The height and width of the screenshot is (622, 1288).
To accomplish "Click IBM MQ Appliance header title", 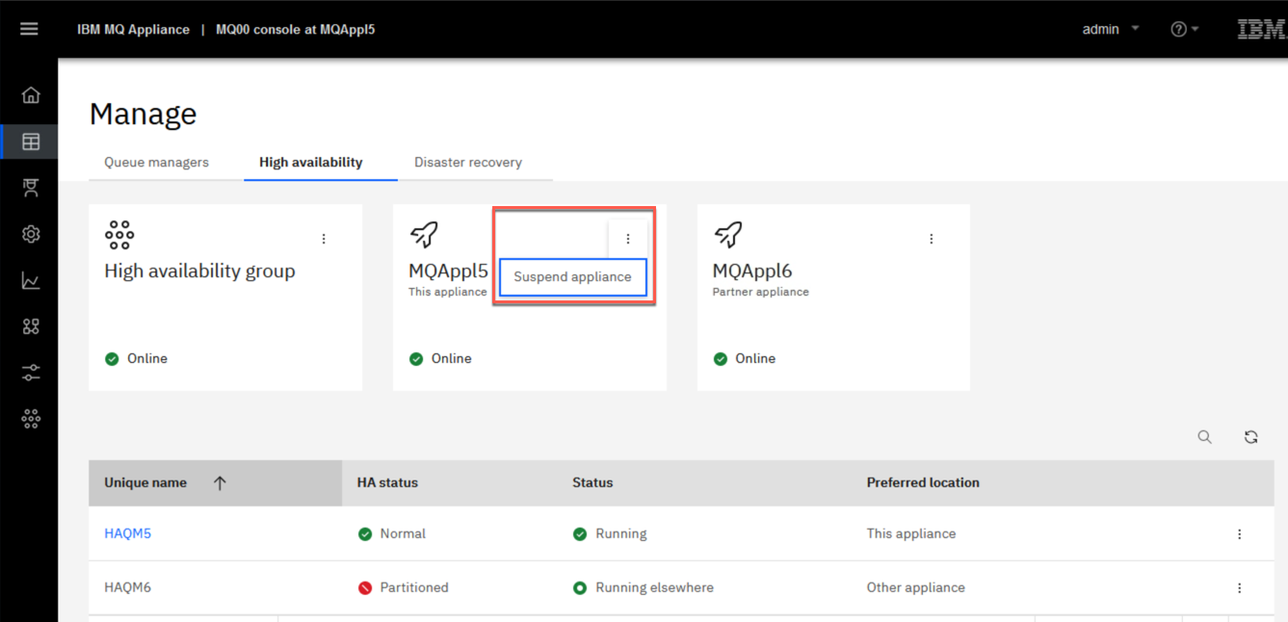I will pos(133,29).
